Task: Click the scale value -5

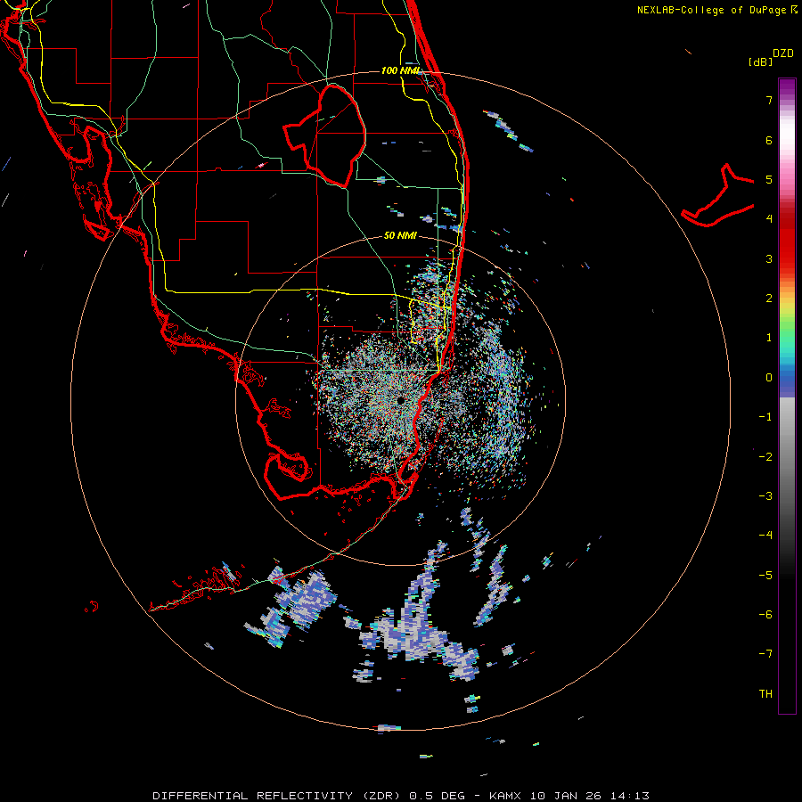Action: [765, 575]
